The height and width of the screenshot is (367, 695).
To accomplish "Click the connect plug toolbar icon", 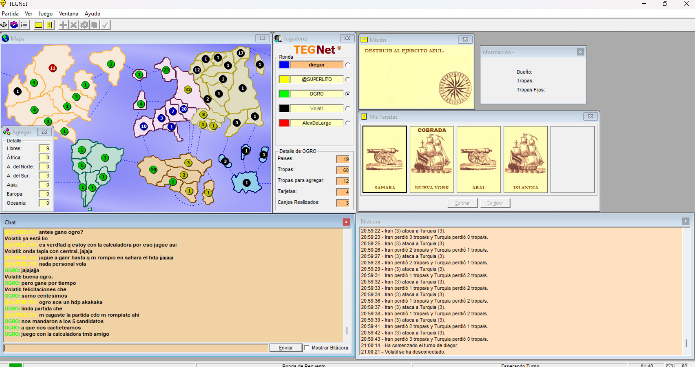I will (4, 25).
